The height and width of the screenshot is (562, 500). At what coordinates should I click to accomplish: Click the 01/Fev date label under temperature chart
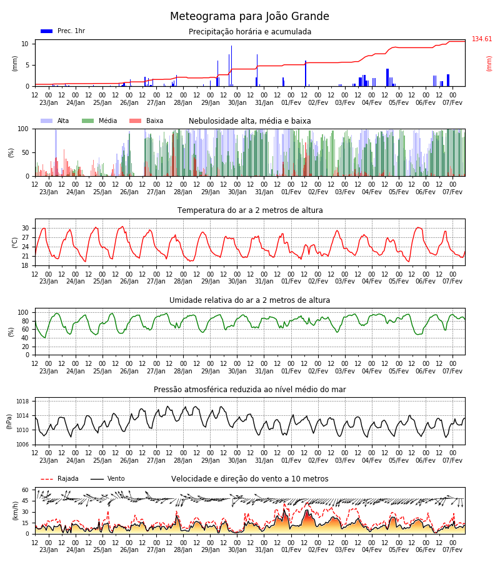click(x=291, y=282)
